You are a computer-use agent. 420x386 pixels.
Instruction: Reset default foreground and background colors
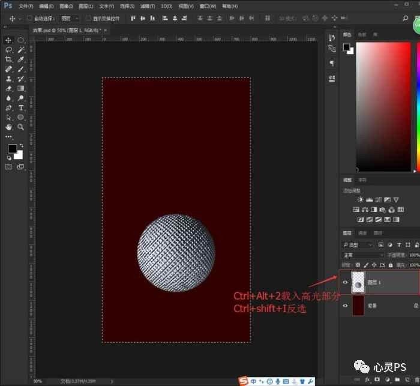click(9, 158)
